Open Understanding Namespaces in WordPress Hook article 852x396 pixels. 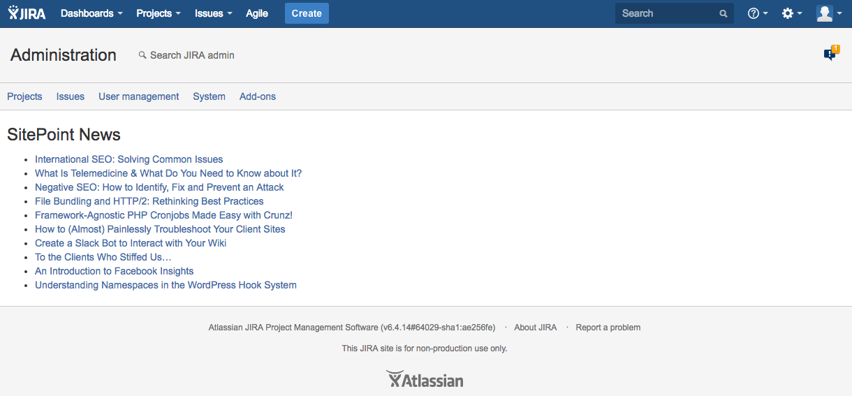166,285
